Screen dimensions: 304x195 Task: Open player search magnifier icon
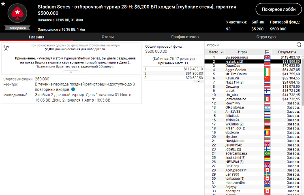(299, 45)
